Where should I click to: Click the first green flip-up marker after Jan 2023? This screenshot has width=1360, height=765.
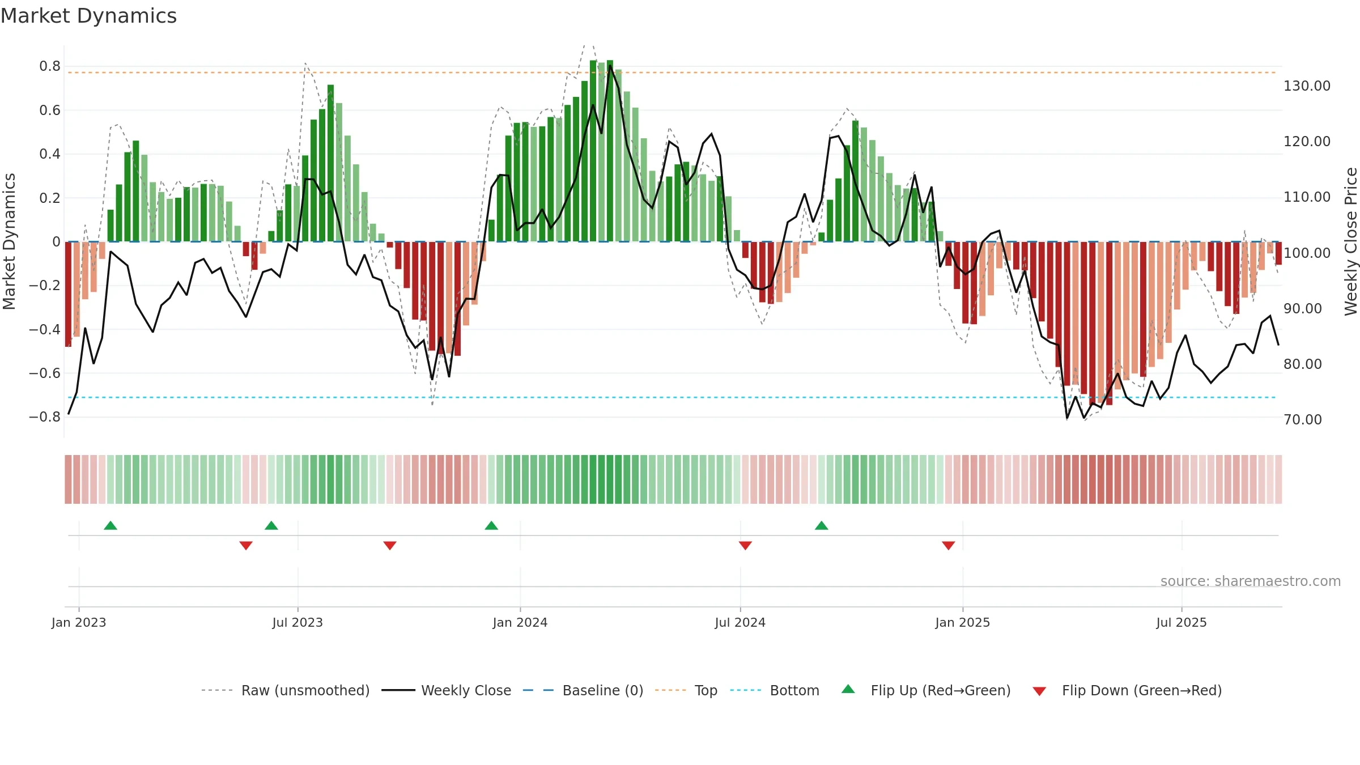click(x=110, y=525)
